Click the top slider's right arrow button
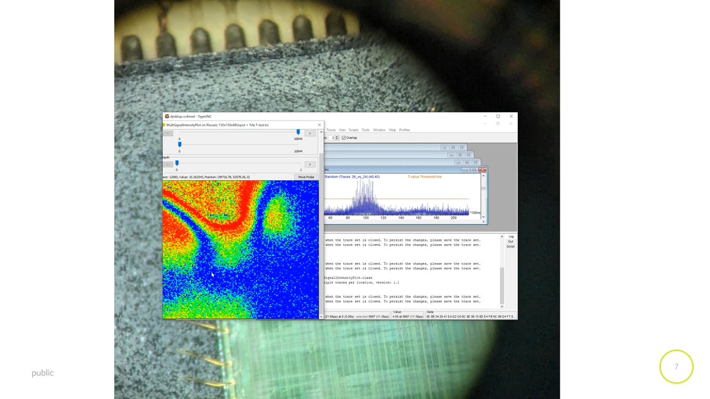Image resolution: width=710 pixels, height=399 pixels. pos(310,133)
